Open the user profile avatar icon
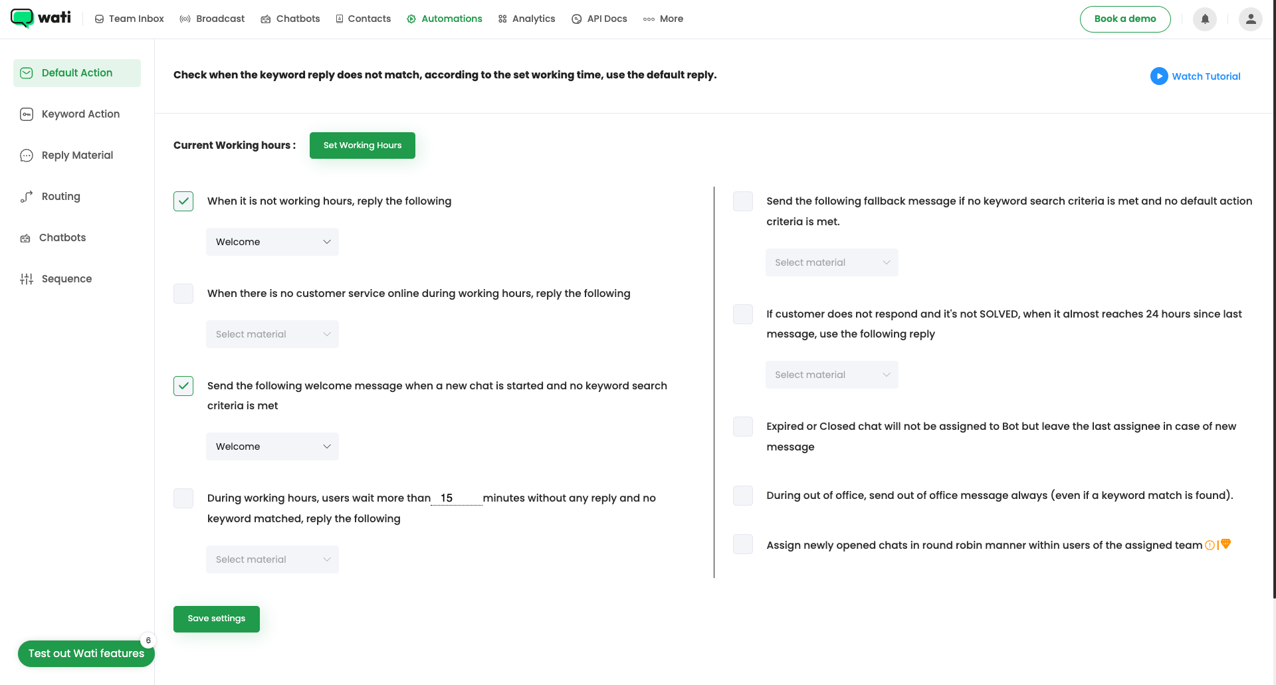1276x685 pixels. click(x=1250, y=19)
